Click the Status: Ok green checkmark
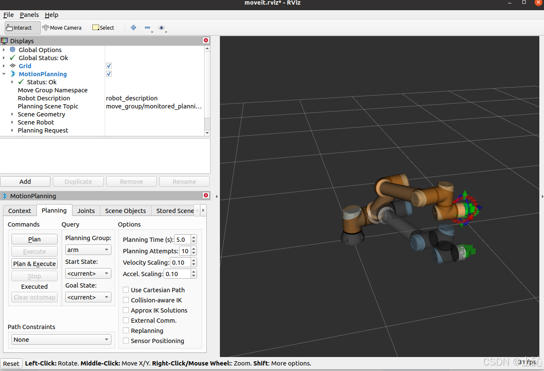544x371 pixels. click(21, 82)
